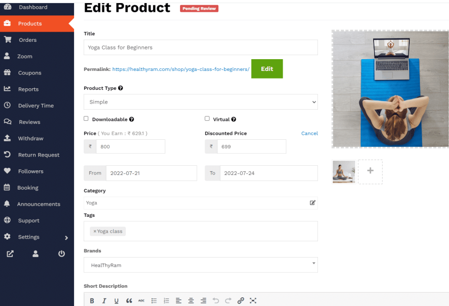
Task: Click the Followers heart icon
Action: click(7, 171)
